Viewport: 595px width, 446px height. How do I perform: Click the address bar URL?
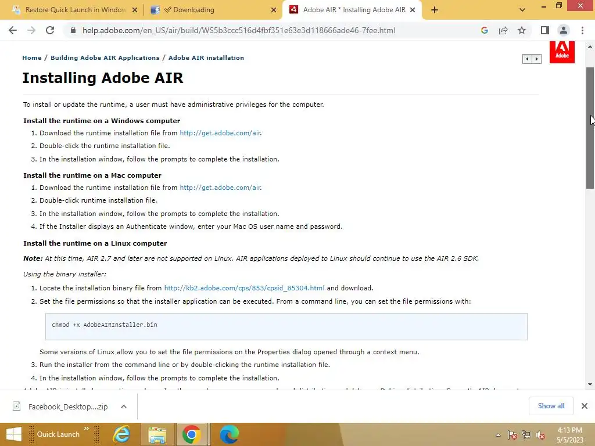click(x=239, y=30)
